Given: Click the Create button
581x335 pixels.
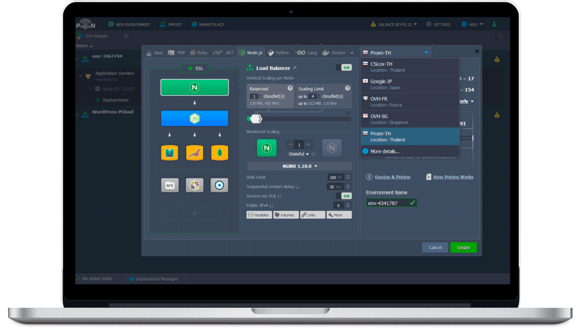Looking at the screenshot, I should 463,248.
